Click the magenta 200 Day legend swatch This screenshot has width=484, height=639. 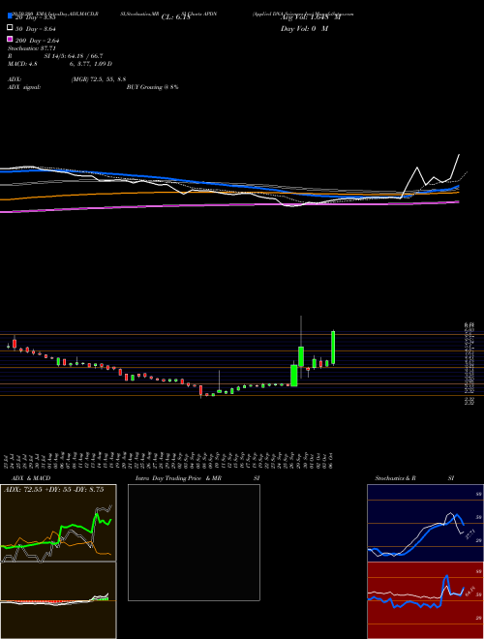tap(10, 39)
